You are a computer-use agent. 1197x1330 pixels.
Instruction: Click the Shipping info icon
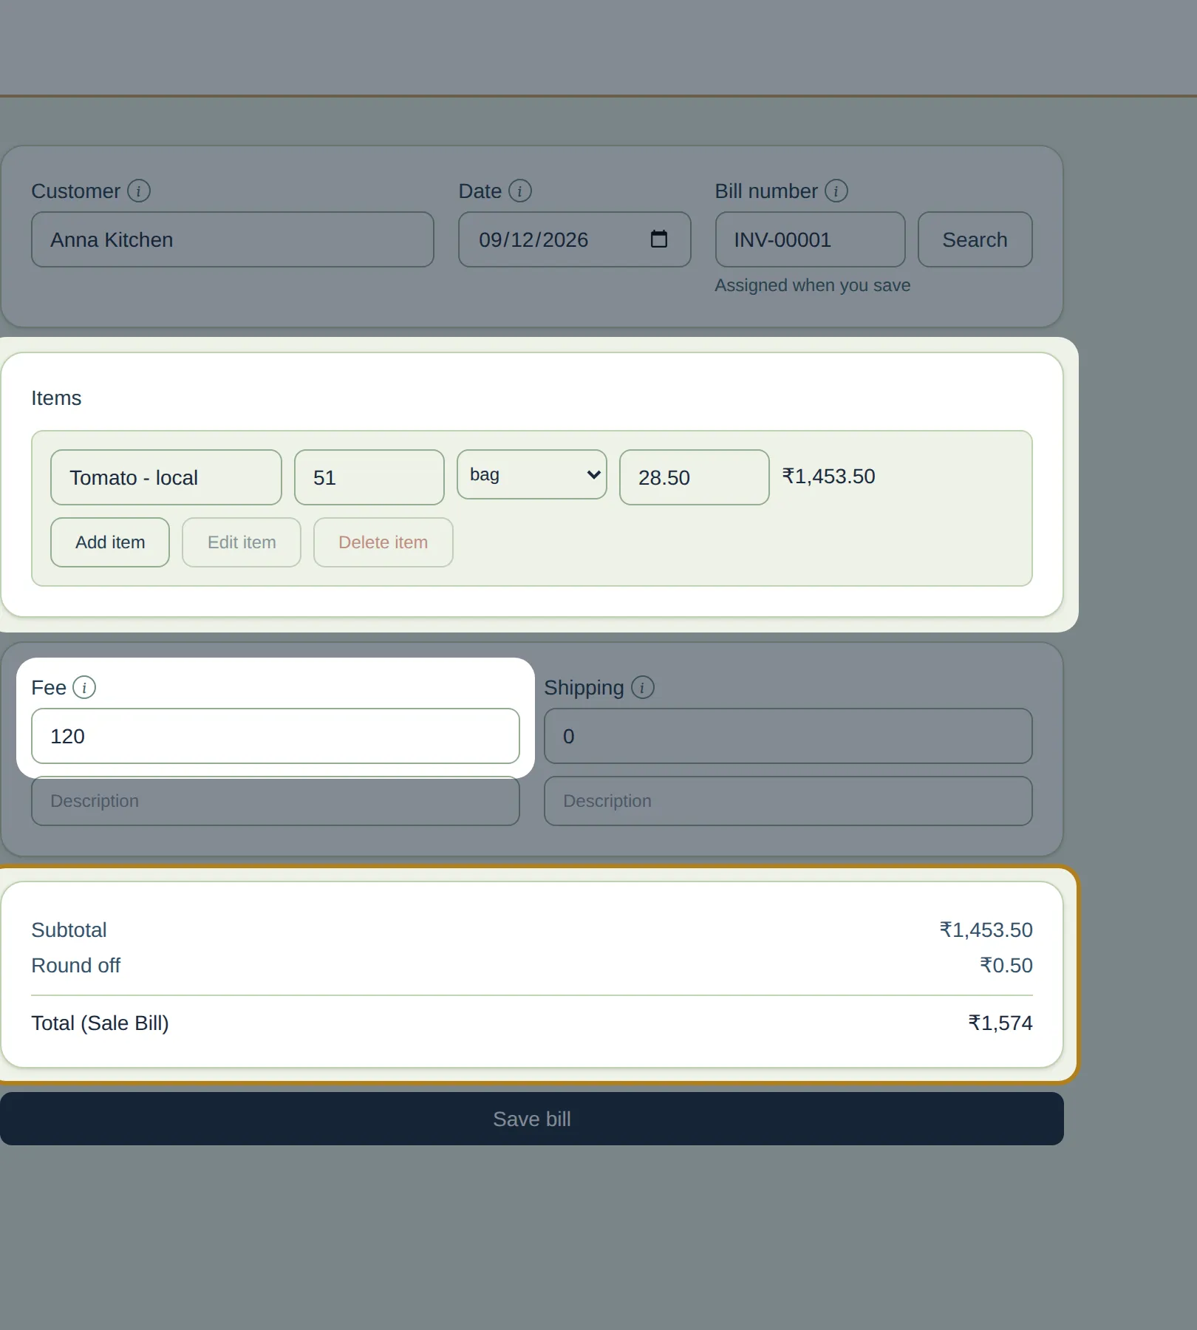coord(643,687)
